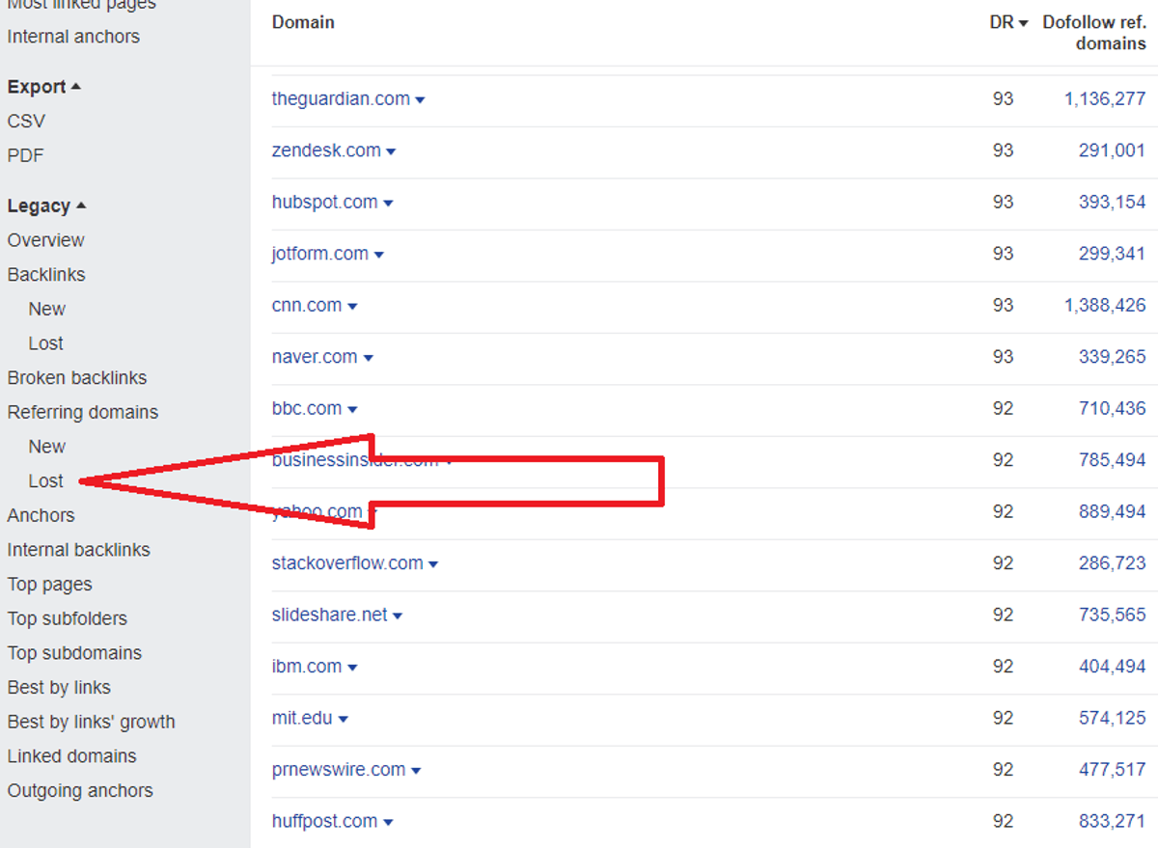Open Outgoing anchors report
1158x848 pixels.
click(x=80, y=791)
